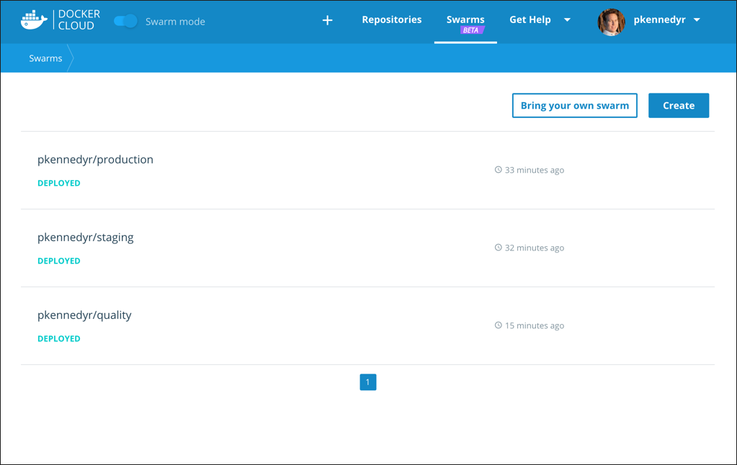Click the Swarms breadcrumb
Viewport: 737px width, 465px height.
pos(45,58)
